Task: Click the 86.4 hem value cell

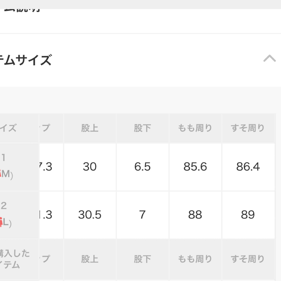Action: [x=248, y=167]
